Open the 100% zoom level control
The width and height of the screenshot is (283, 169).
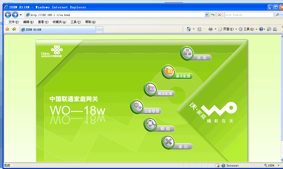(272, 165)
